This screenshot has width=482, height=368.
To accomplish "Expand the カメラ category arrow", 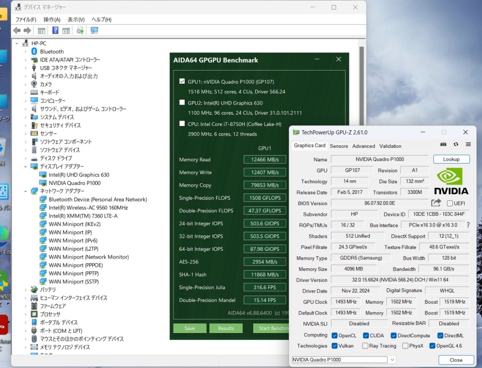I will pyautogui.click(x=26, y=84).
